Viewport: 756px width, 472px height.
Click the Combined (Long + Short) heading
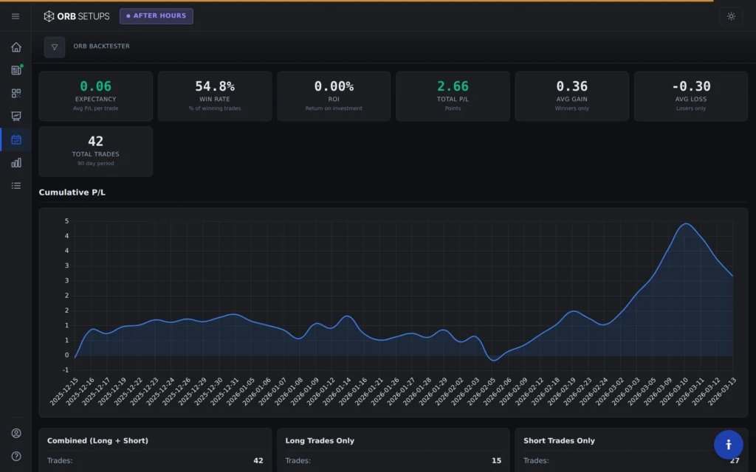coord(97,441)
